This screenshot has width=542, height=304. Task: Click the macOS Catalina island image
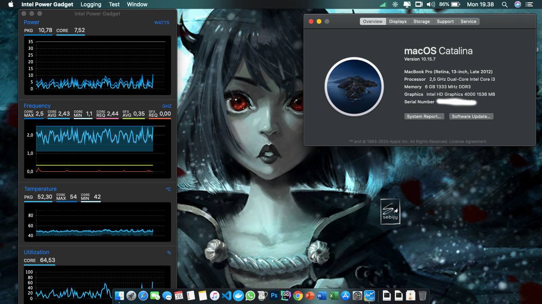point(354,87)
